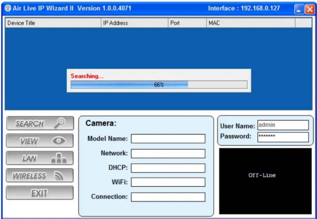The image size is (317, 219).
Task: Sort by Device Title column header
Action: pos(53,23)
